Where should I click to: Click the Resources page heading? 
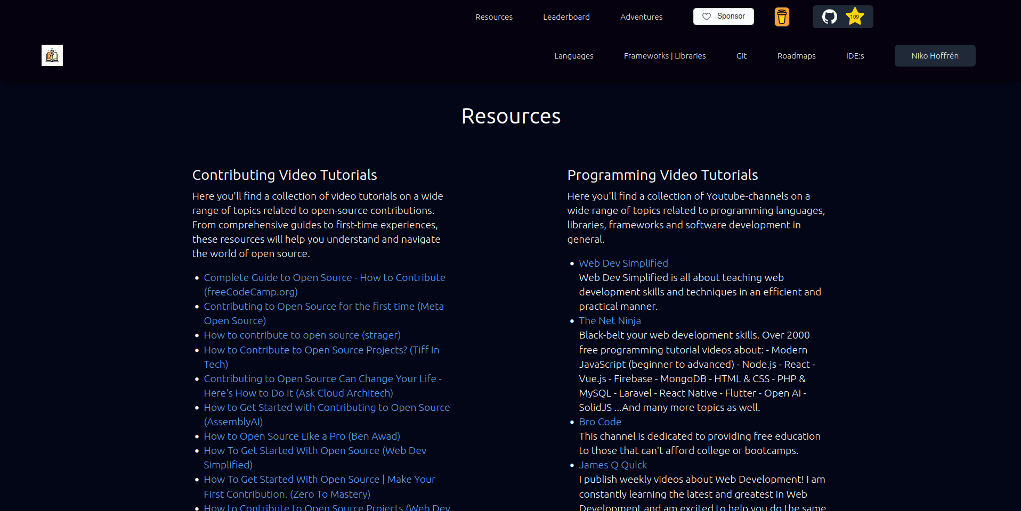point(511,116)
